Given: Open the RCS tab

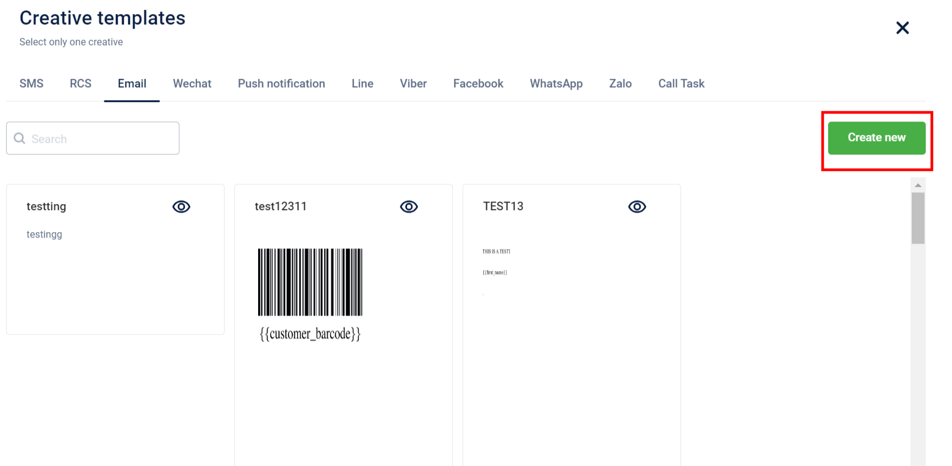Looking at the screenshot, I should (81, 84).
